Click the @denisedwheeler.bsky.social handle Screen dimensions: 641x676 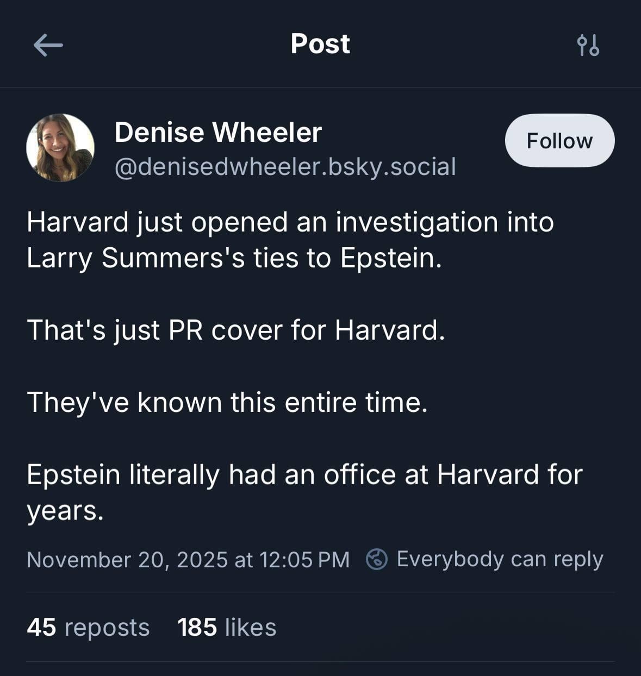285,167
